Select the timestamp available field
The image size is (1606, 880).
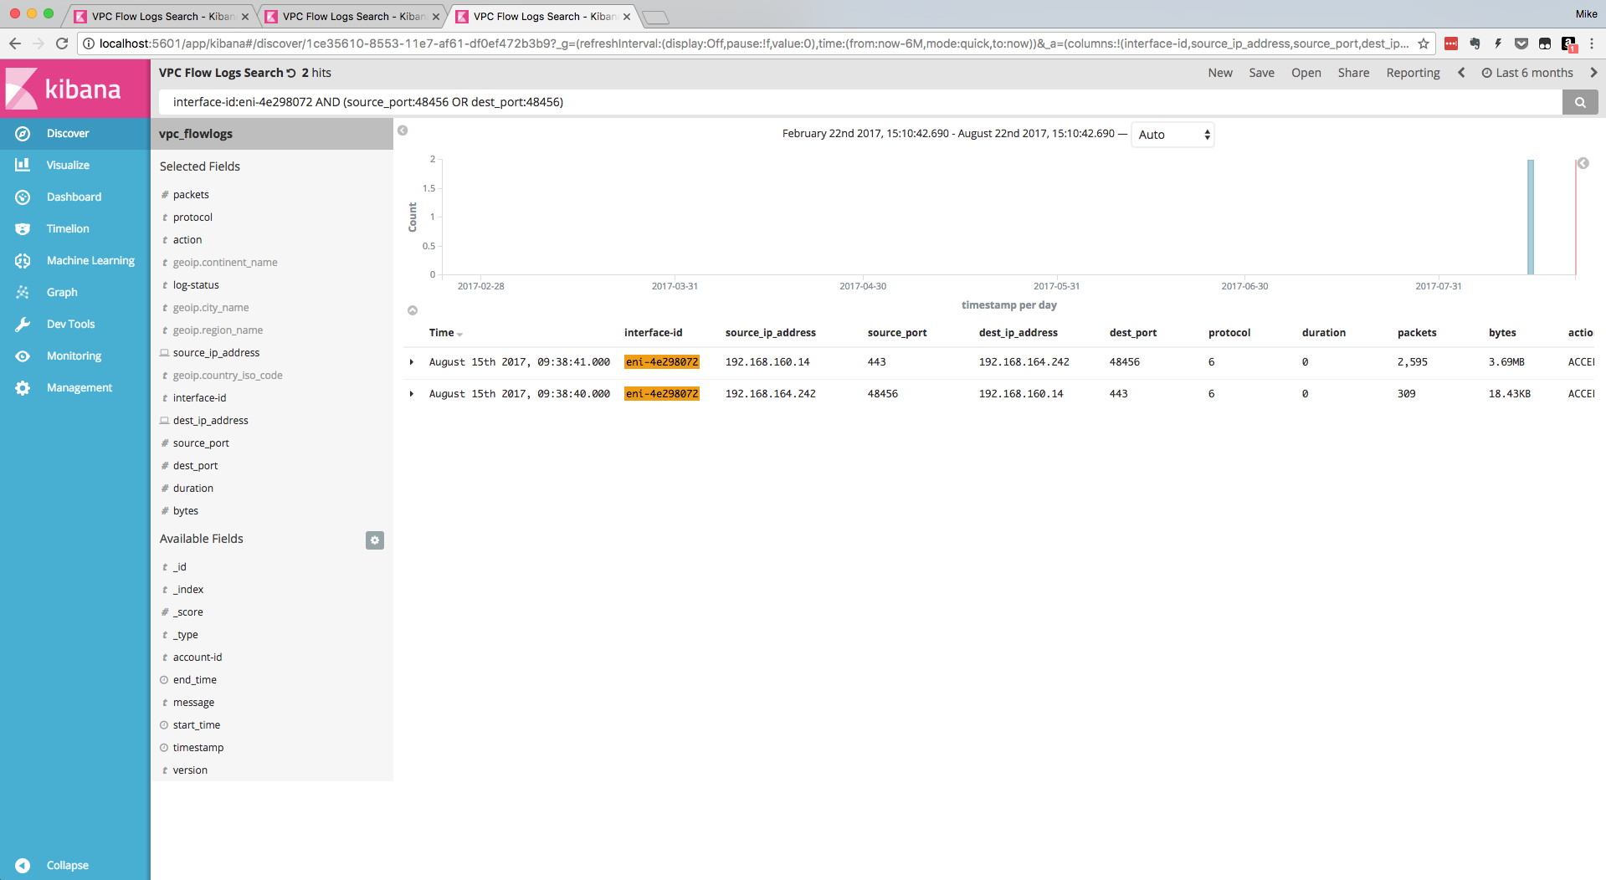coord(198,748)
